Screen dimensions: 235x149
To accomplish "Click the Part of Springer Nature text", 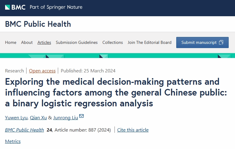I will (x=56, y=7).
